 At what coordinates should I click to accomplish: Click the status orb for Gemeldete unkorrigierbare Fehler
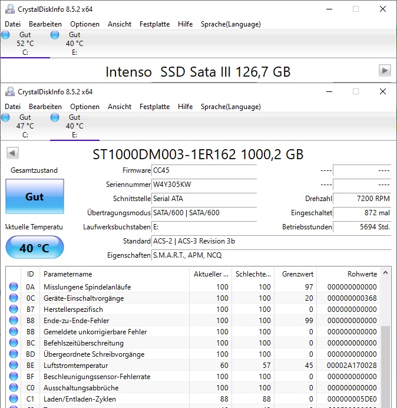click(14, 331)
